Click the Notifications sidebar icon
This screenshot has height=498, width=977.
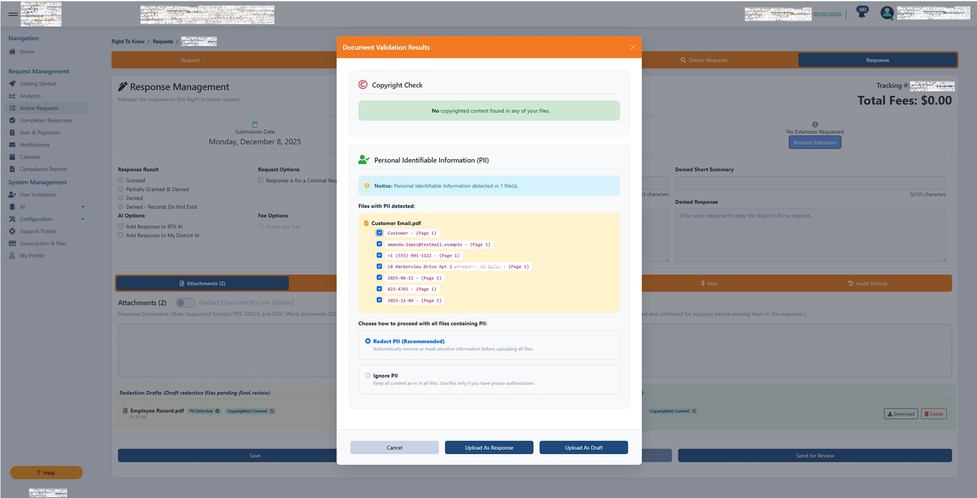[12, 145]
